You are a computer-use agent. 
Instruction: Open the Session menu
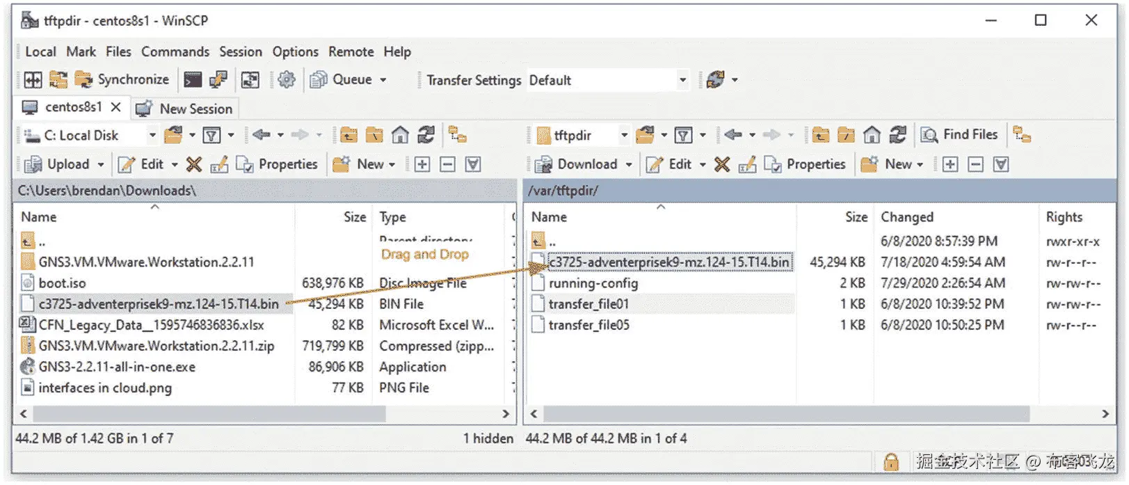click(241, 51)
